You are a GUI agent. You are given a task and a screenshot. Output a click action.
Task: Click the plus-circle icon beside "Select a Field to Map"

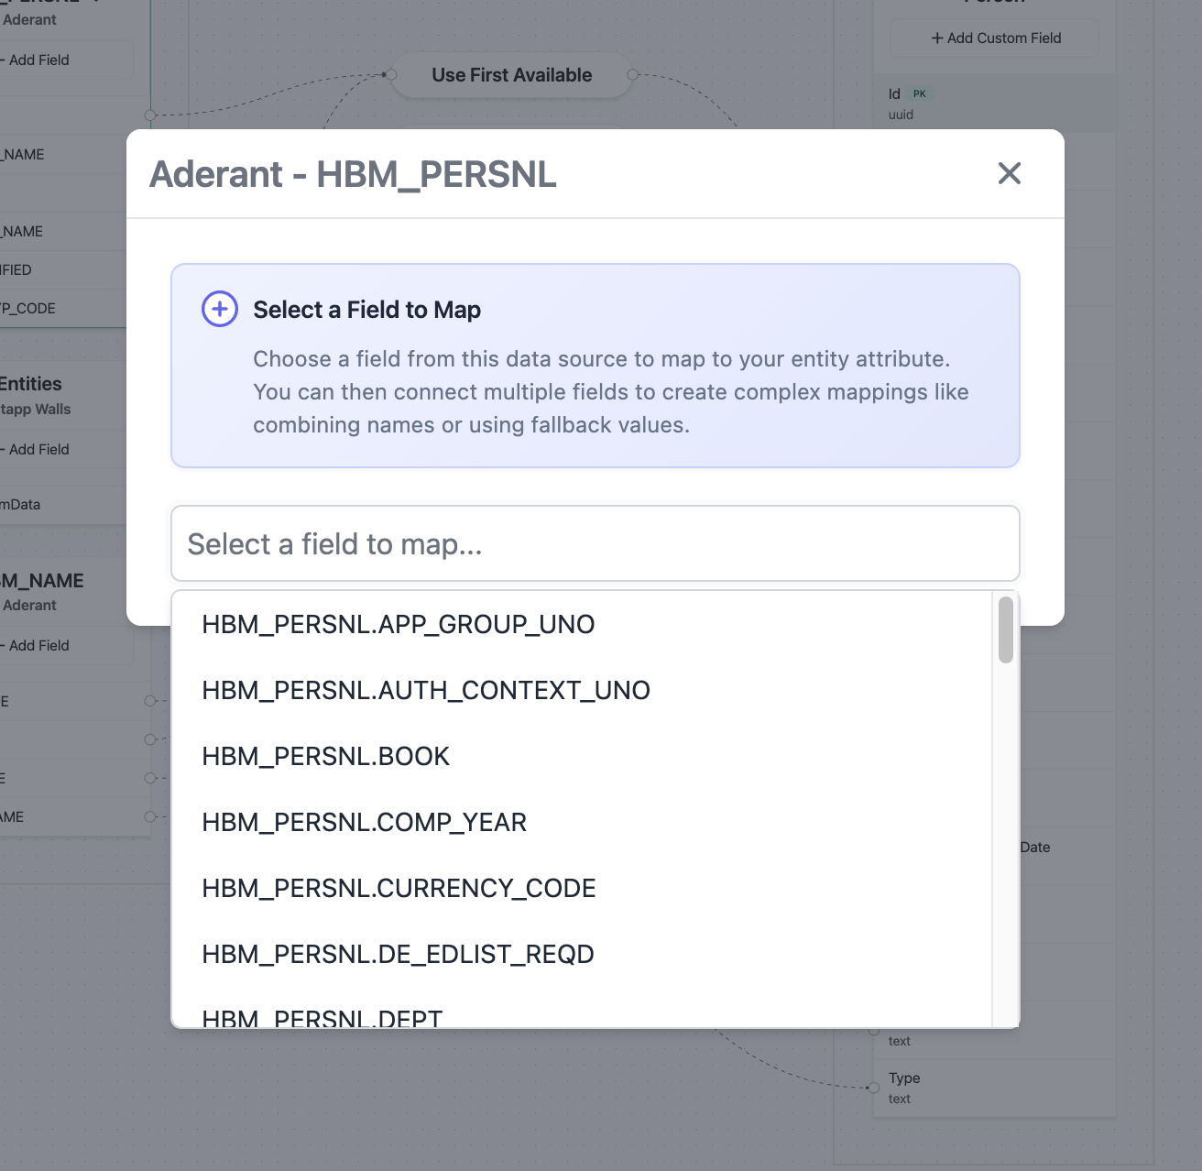(219, 310)
